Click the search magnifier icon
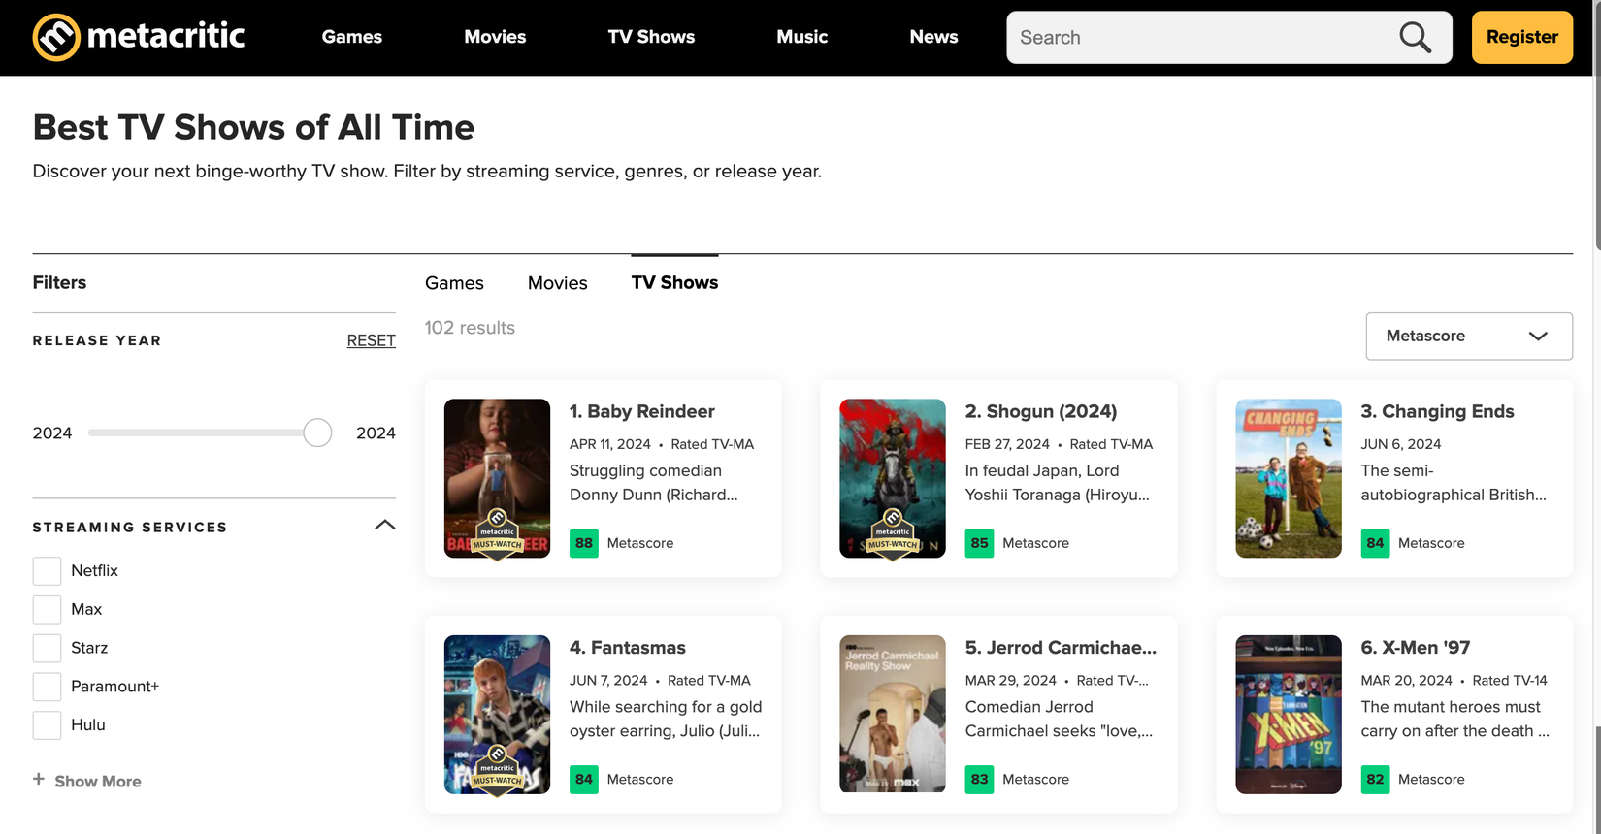The height and width of the screenshot is (834, 1601). coord(1415,37)
